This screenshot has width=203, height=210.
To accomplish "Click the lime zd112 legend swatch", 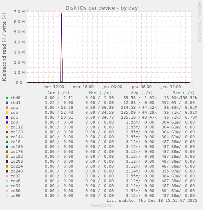I will coord(7,127).
